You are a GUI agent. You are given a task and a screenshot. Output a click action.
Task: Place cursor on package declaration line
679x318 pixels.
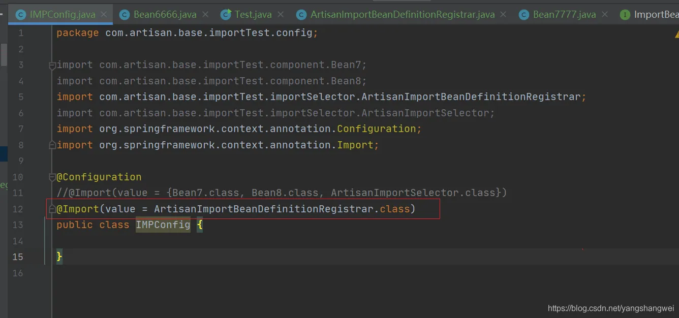click(x=187, y=33)
